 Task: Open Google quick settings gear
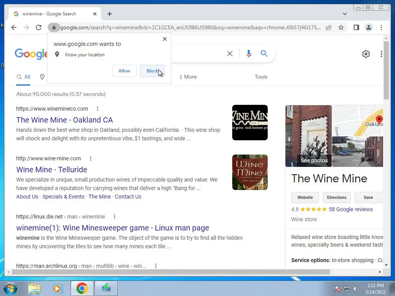(366, 54)
